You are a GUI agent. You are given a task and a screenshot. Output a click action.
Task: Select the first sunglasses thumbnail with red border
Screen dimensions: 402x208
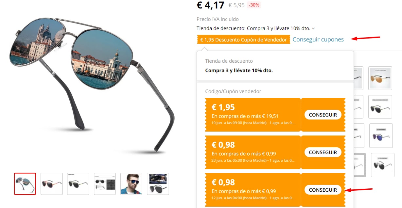point(25,184)
